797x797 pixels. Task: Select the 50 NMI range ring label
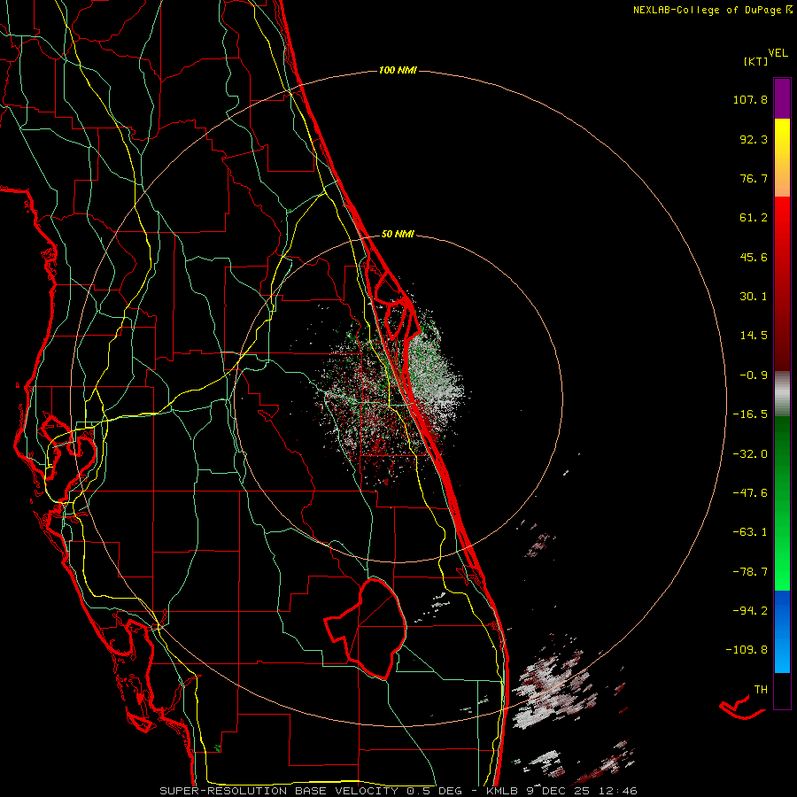click(398, 235)
